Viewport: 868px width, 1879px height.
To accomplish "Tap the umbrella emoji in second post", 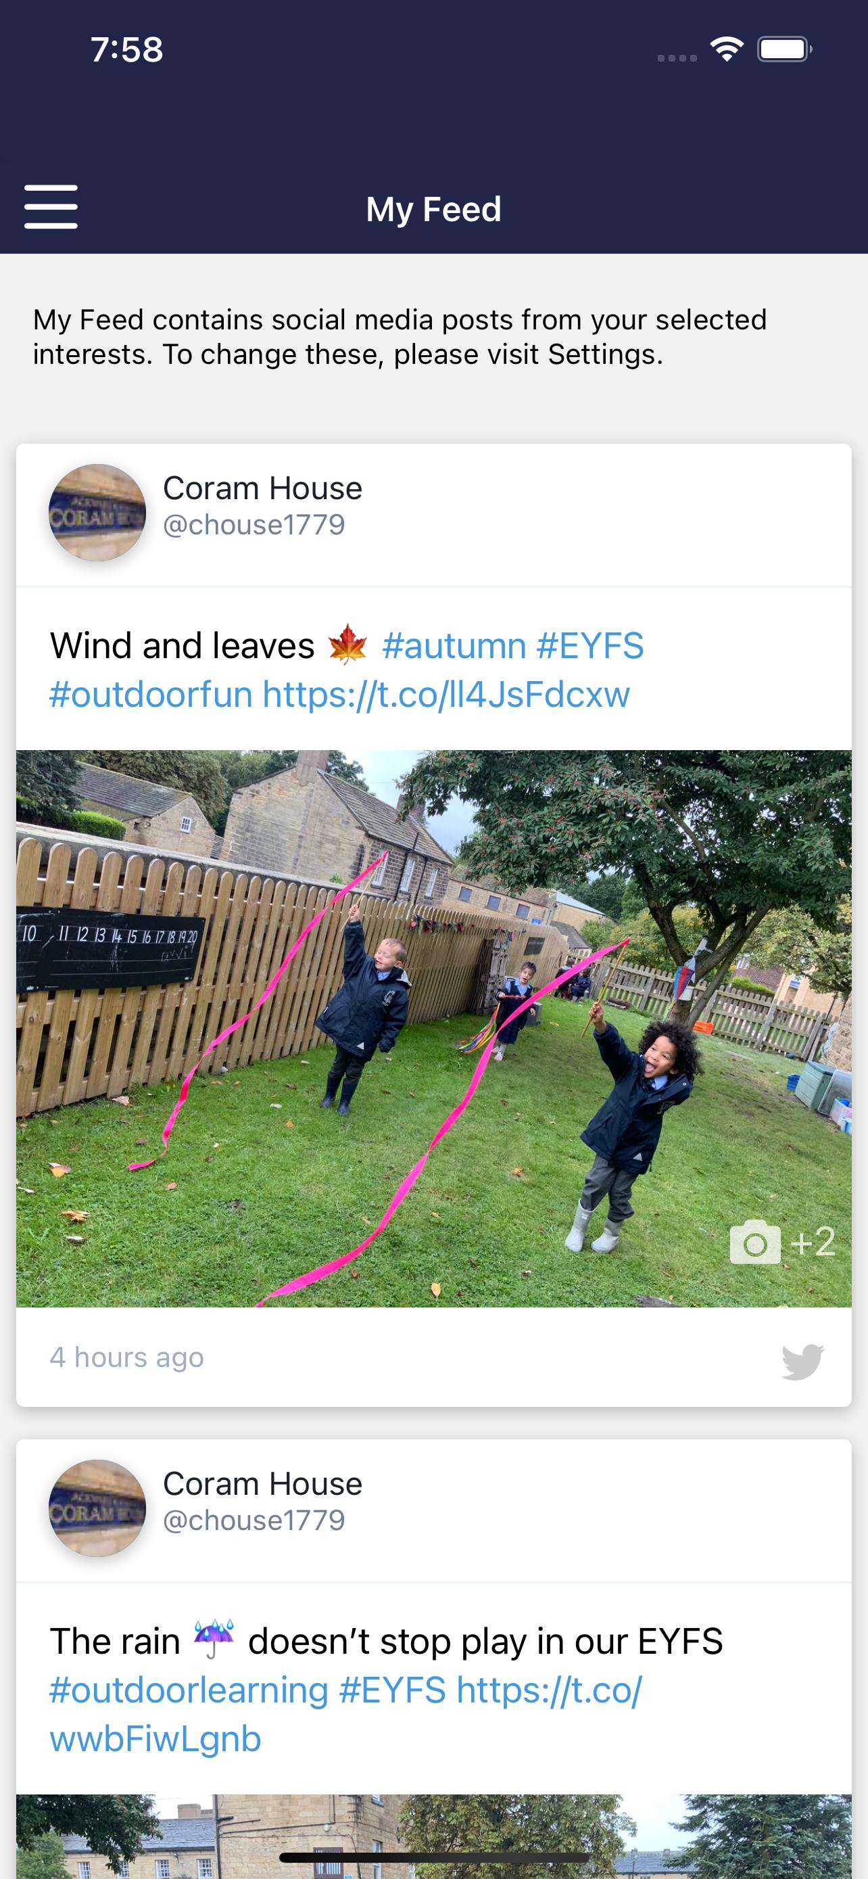I will point(214,1640).
